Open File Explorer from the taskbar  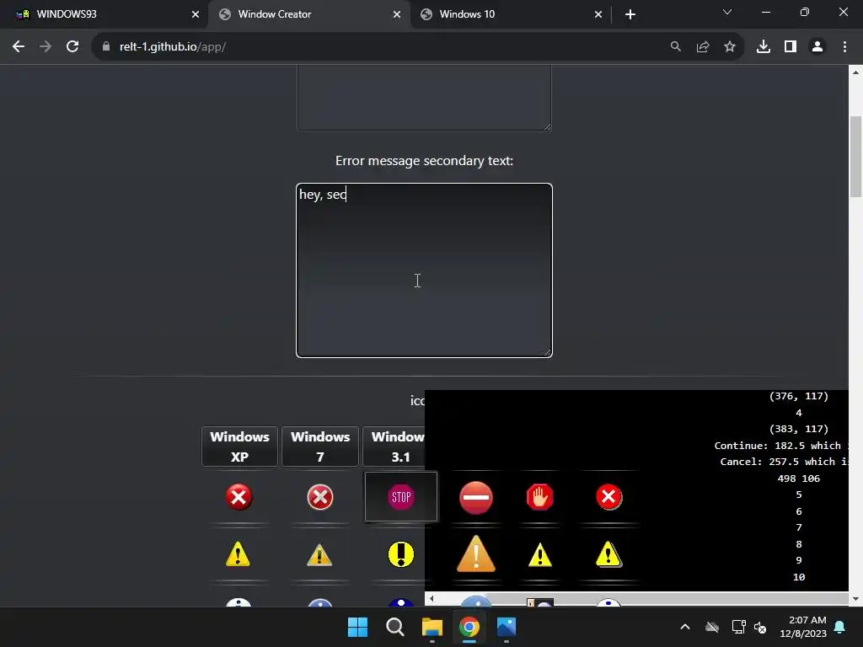click(x=432, y=627)
